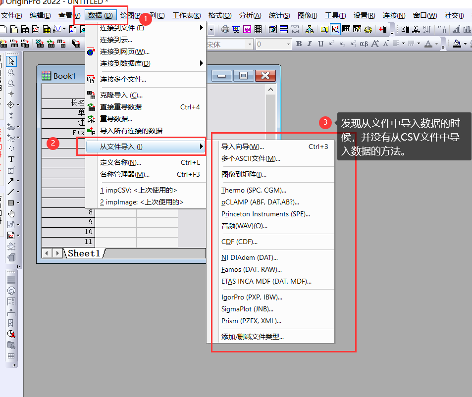Select row 11 header in Book1
This screenshot has height=397, width=472.
(68, 242)
